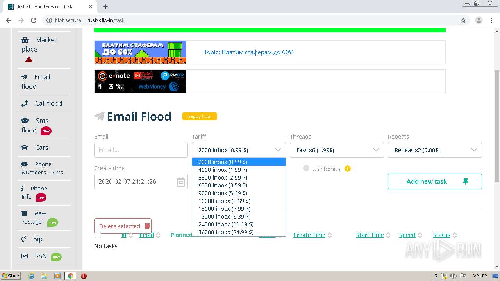This screenshot has height=281, width=500.
Task: Launch Internet Explorer from the taskbar
Action: (31, 276)
